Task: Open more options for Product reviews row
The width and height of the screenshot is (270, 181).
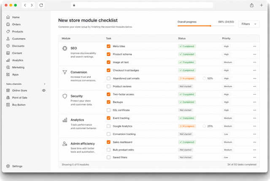Action: click(254, 86)
